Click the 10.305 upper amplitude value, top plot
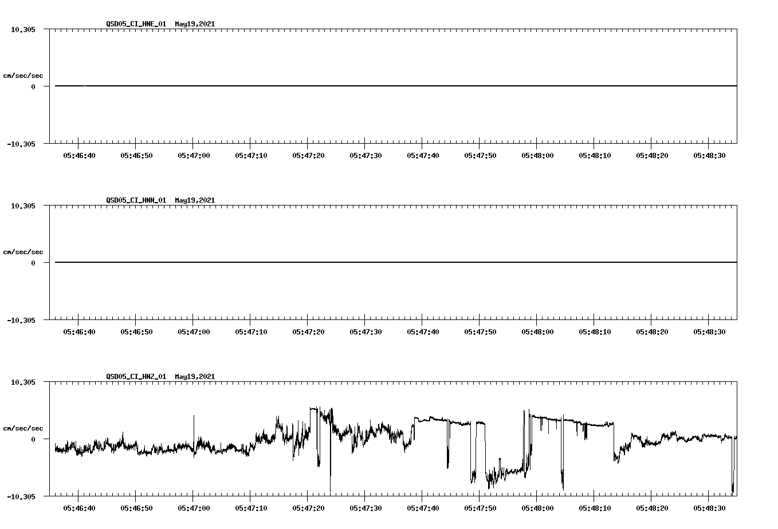The width and height of the screenshot is (778, 529). [23, 28]
